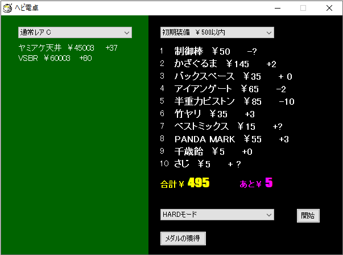
Task: Select the ヤミアケ天井 ¥45000 row
Action: 68,48
